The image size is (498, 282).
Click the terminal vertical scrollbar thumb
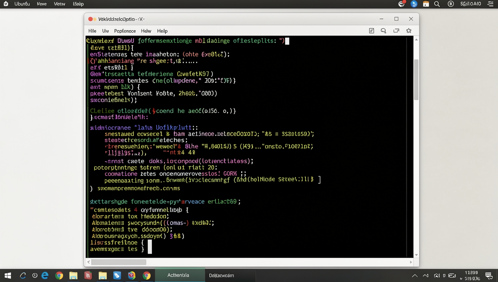(416, 80)
